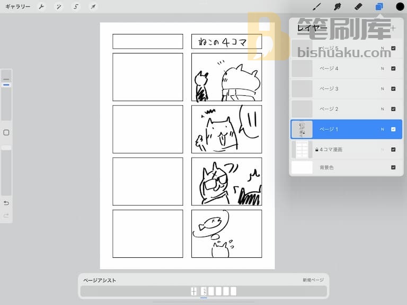This screenshot has width=407, height=305.
Task: Select the Smudge finger tool
Action: tap(338, 7)
